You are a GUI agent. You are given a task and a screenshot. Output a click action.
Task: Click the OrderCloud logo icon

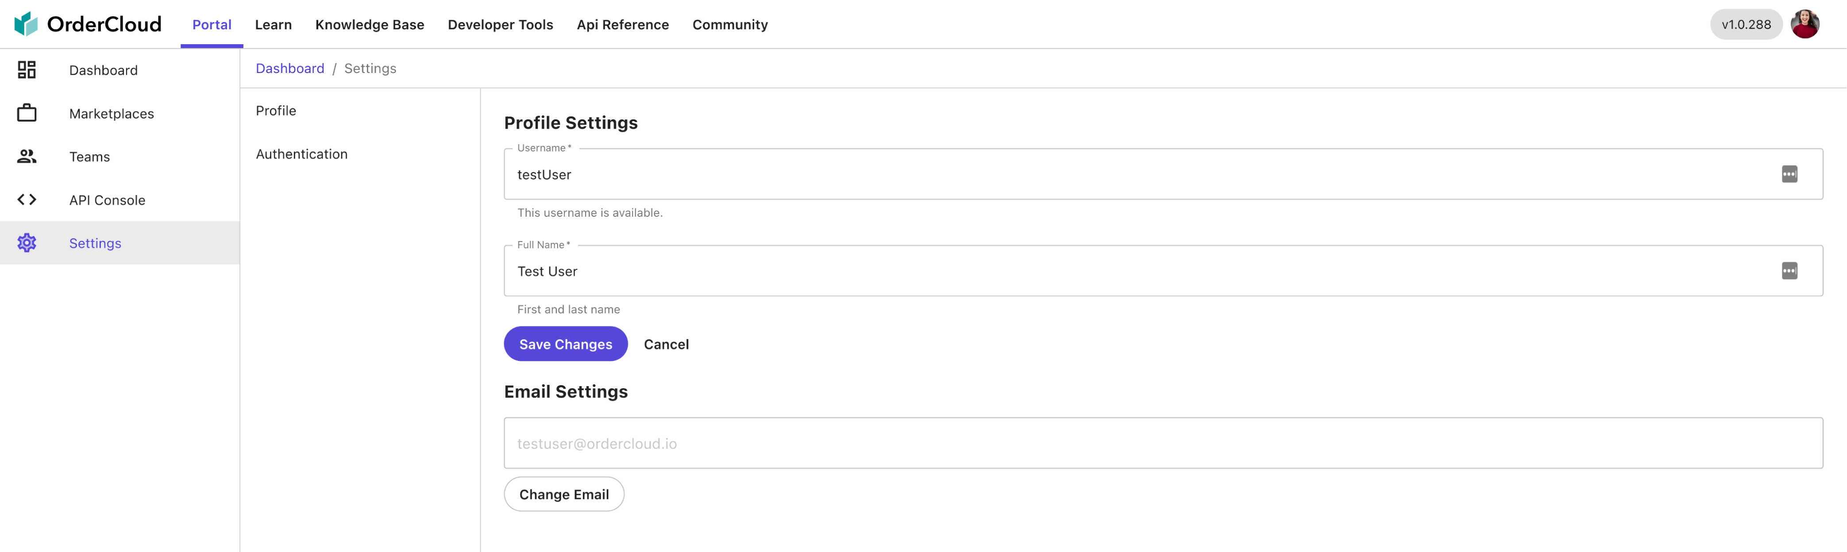pyautogui.click(x=26, y=23)
